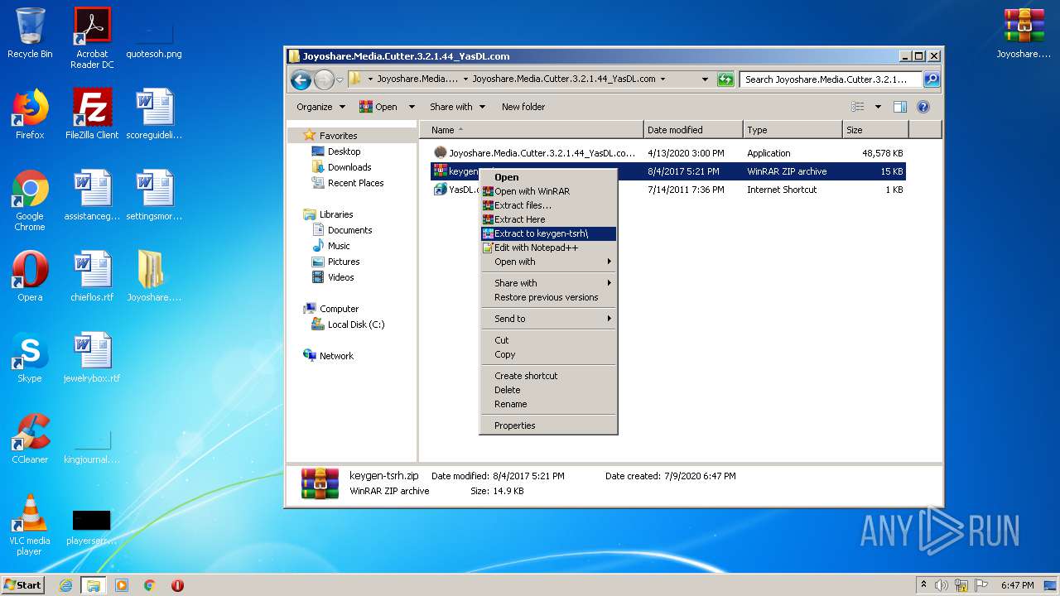Launch Google Chrome from desktop
The height and width of the screenshot is (596, 1060).
click(30, 201)
